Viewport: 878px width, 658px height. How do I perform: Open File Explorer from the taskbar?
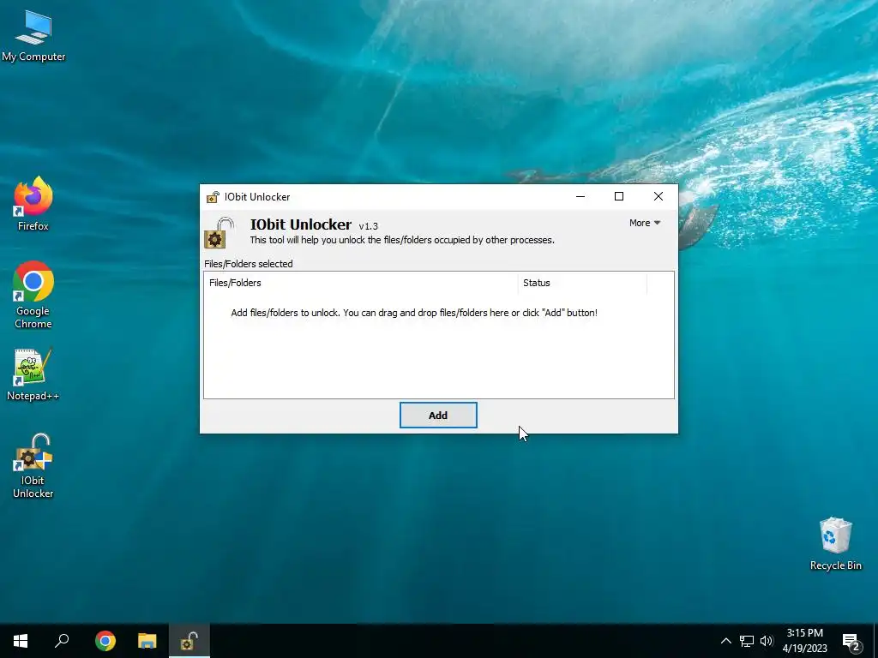coord(147,641)
